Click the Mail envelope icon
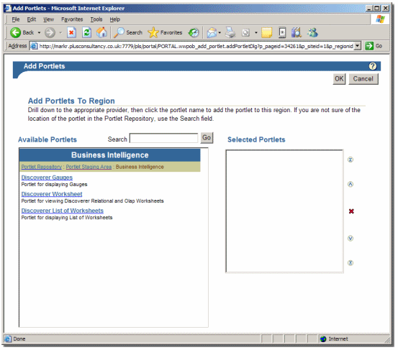 click(212, 32)
